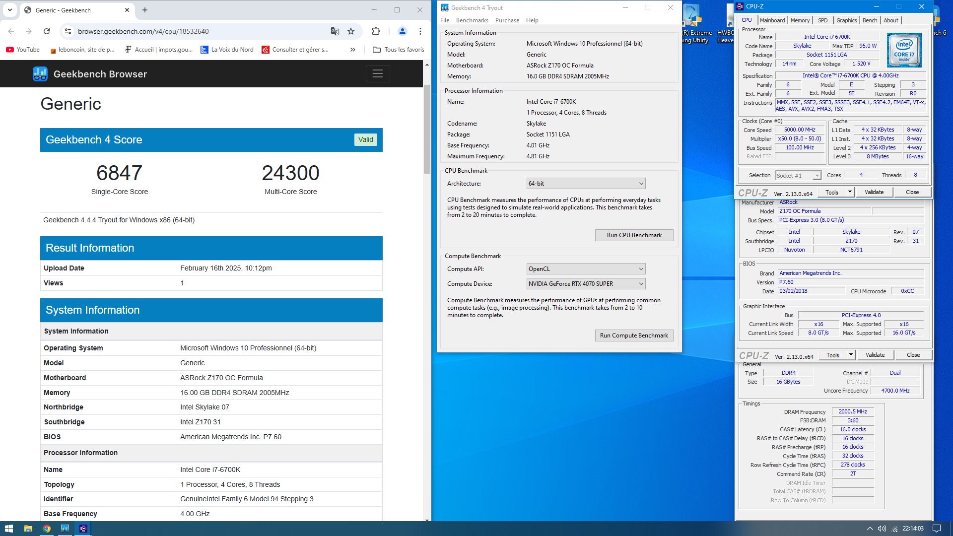
Task: Open the leboncoin bookmark
Action: coord(82,50)
